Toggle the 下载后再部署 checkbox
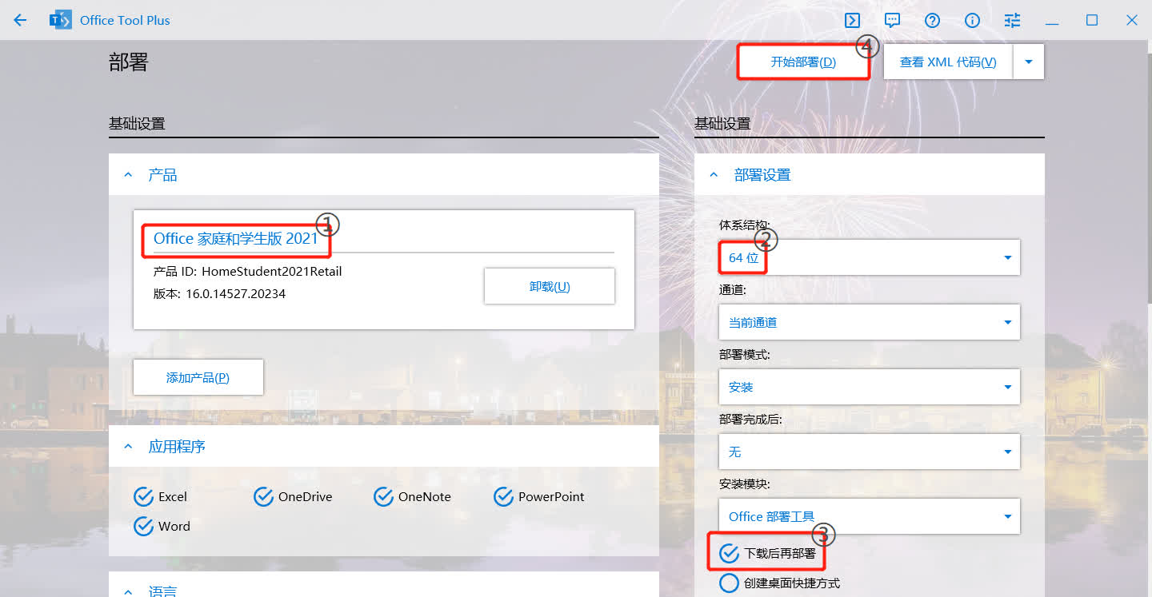 click(x=729, y=553)
